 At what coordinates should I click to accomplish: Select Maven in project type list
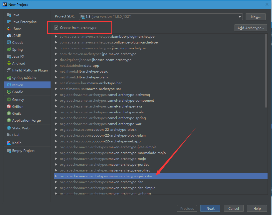pos(27,85)
